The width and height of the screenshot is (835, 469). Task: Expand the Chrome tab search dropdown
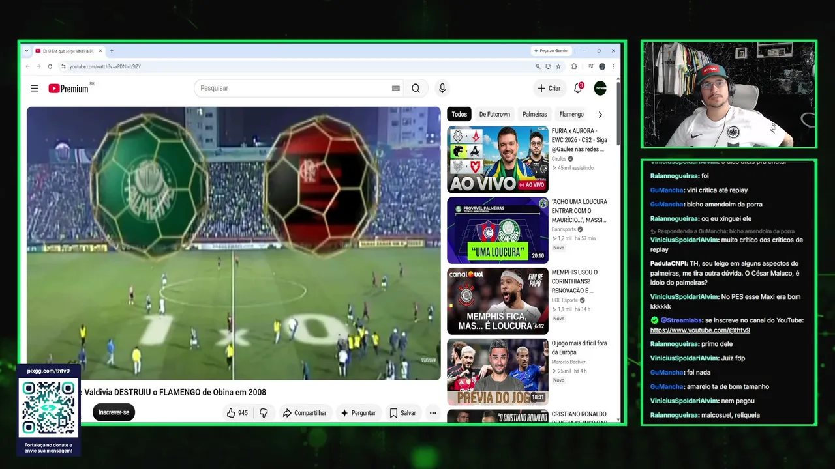tap(27, 51)
